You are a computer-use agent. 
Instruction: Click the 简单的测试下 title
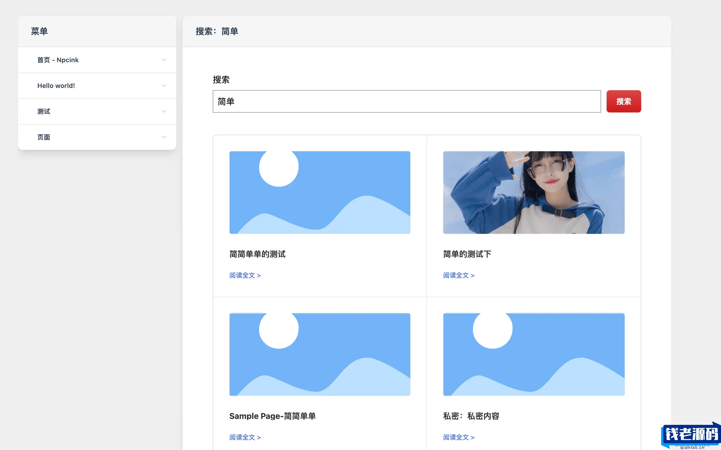pyautogui.click(x=467, y=254)
